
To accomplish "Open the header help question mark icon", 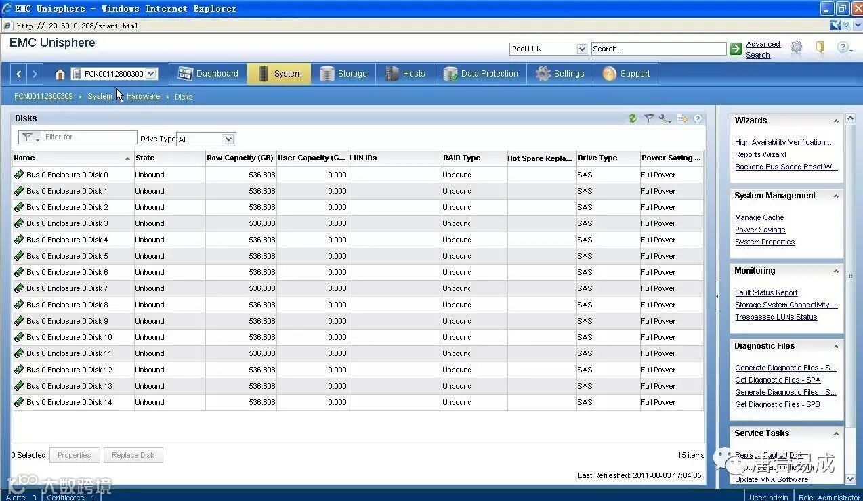I will 843,47.
